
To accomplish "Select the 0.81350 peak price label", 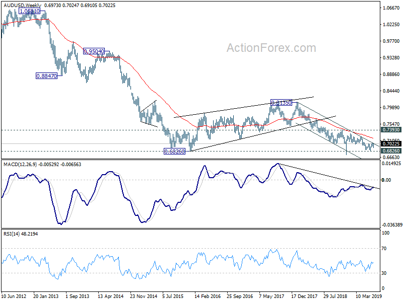I will [x=282, y=103].
